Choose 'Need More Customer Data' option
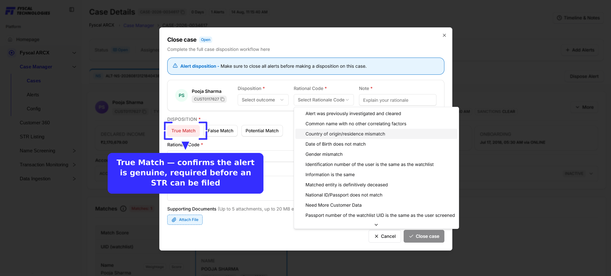The width and height of the screenshot is (611, 276). [376, 205]
